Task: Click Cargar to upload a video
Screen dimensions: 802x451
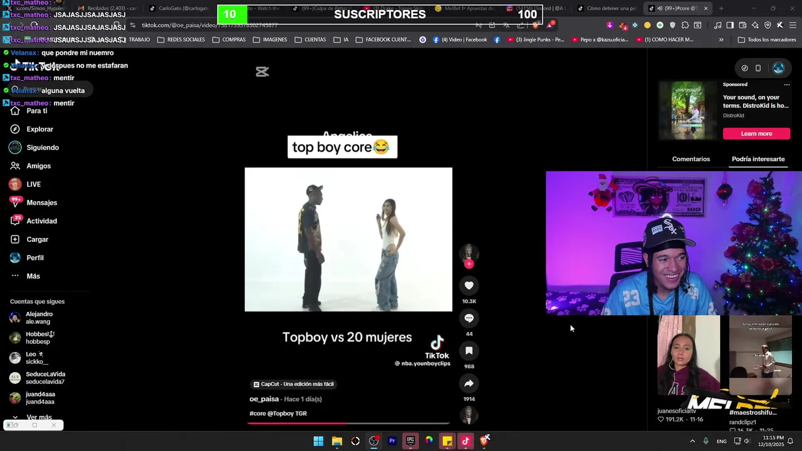Action: (29, 239)
